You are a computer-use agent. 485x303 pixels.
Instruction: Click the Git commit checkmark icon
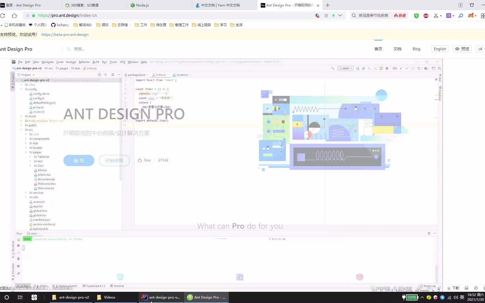[407, 68]
